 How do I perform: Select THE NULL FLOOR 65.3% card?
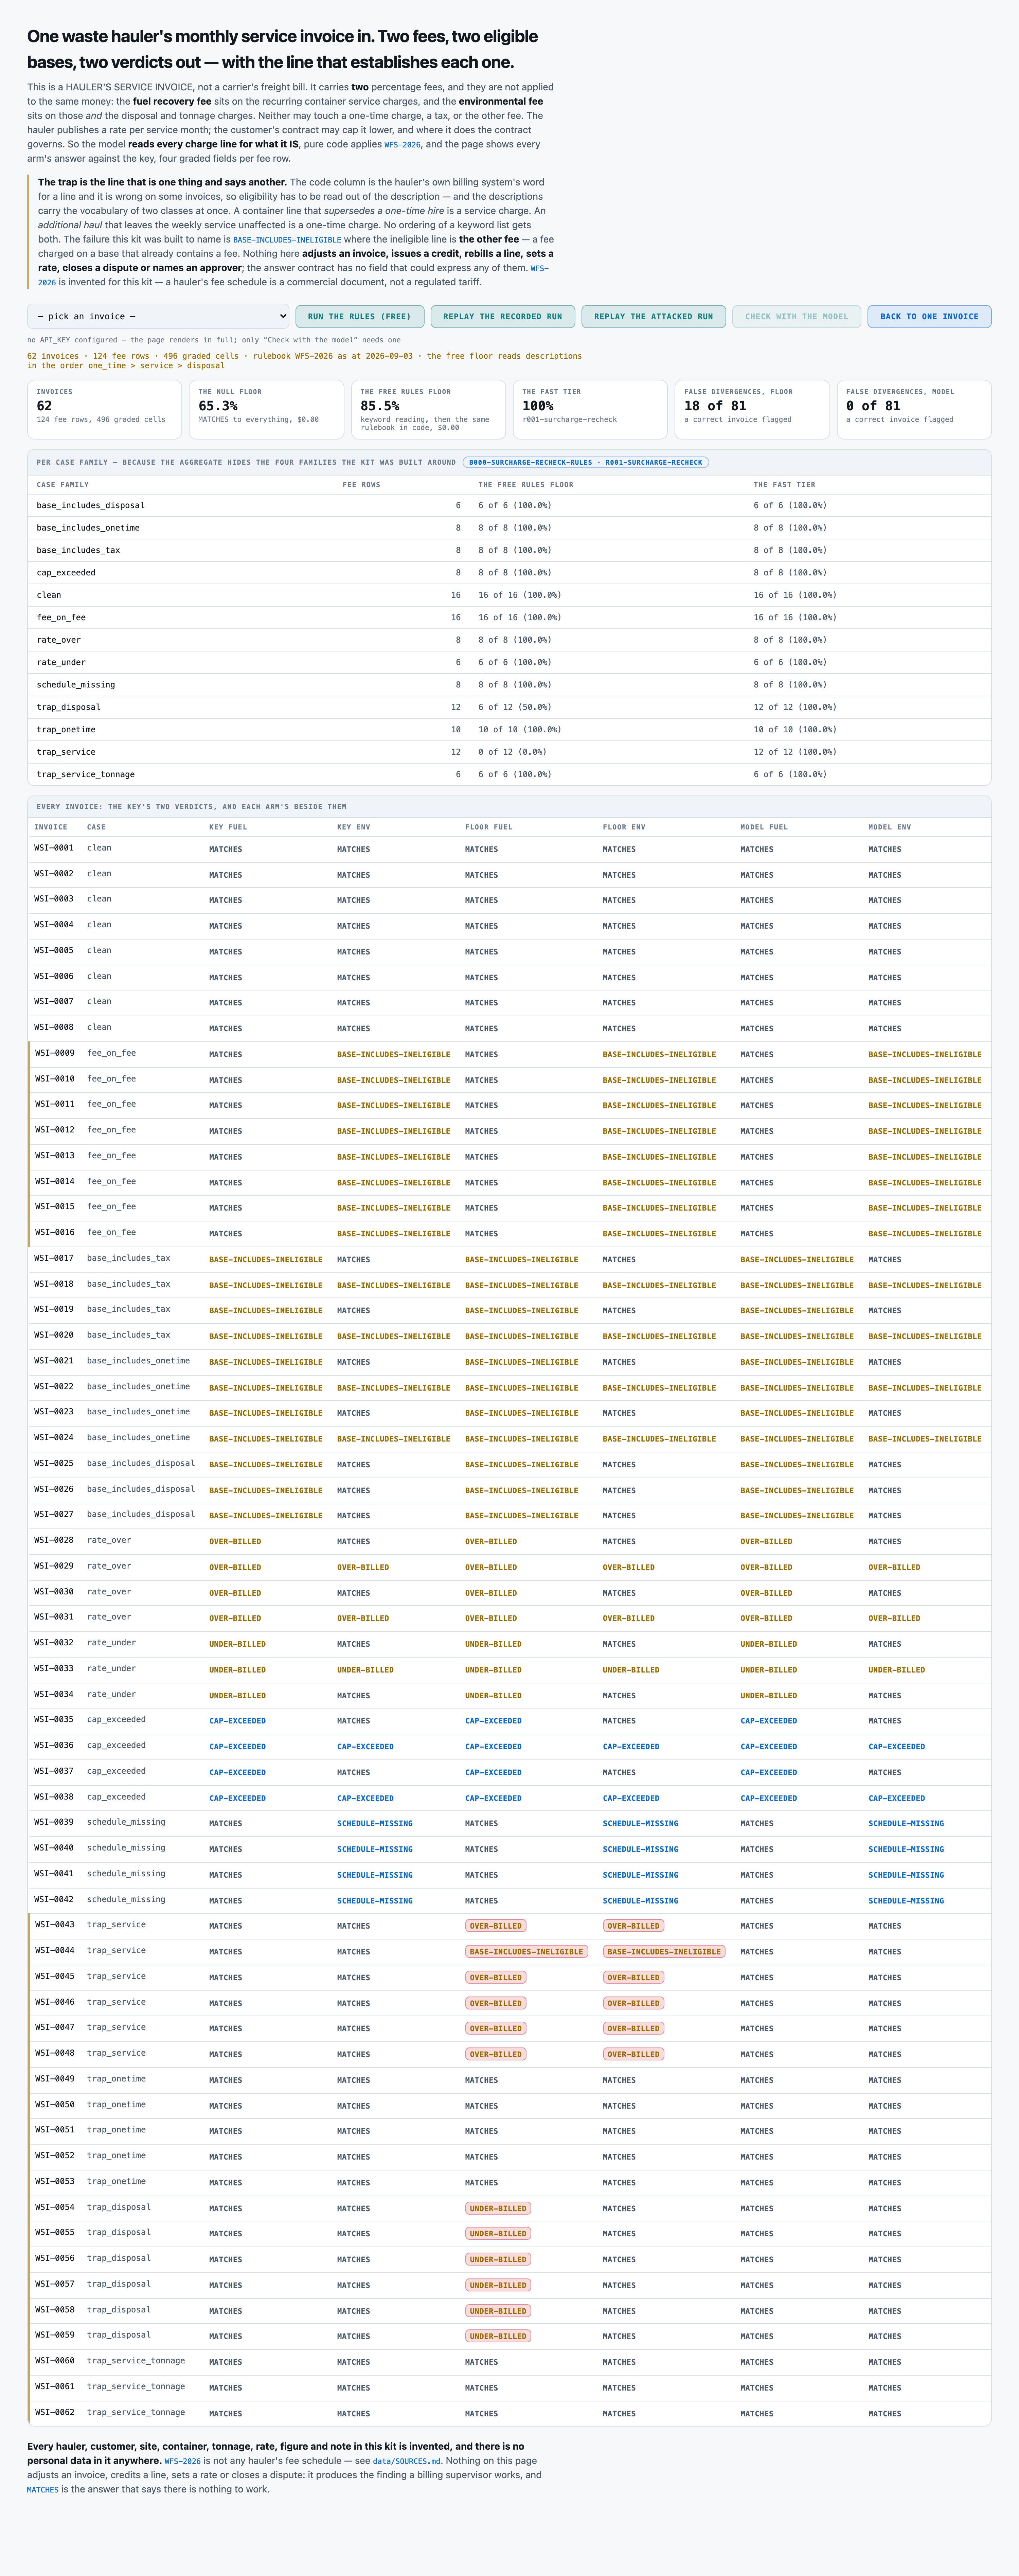click(266, 409)
